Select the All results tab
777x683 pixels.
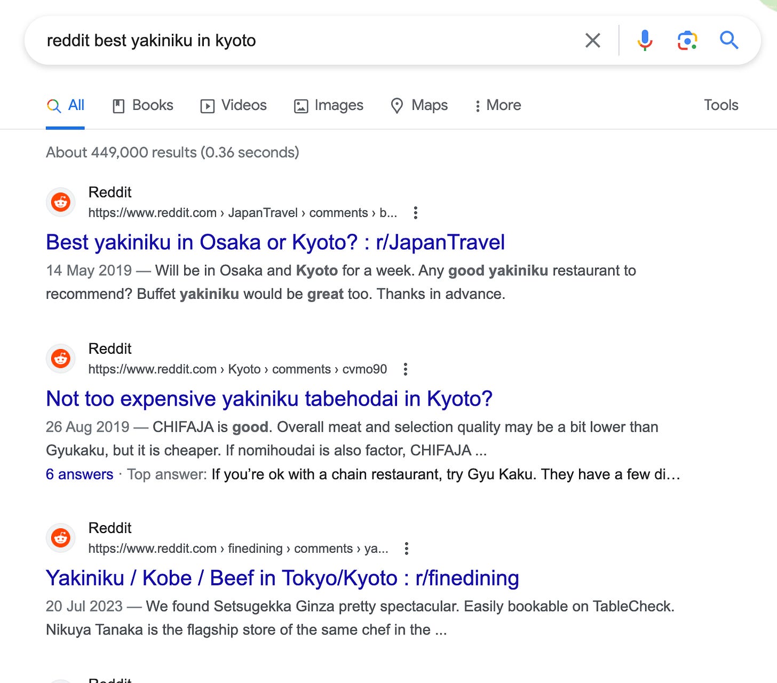[x=65, y=106]
